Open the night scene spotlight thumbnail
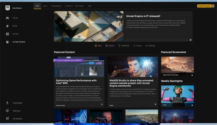This screenshot has height=125, width=217. tap(178, 116)
